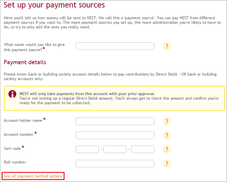Focus the last Sort code box
Viewport: 227px width, 182px height.
142,149
